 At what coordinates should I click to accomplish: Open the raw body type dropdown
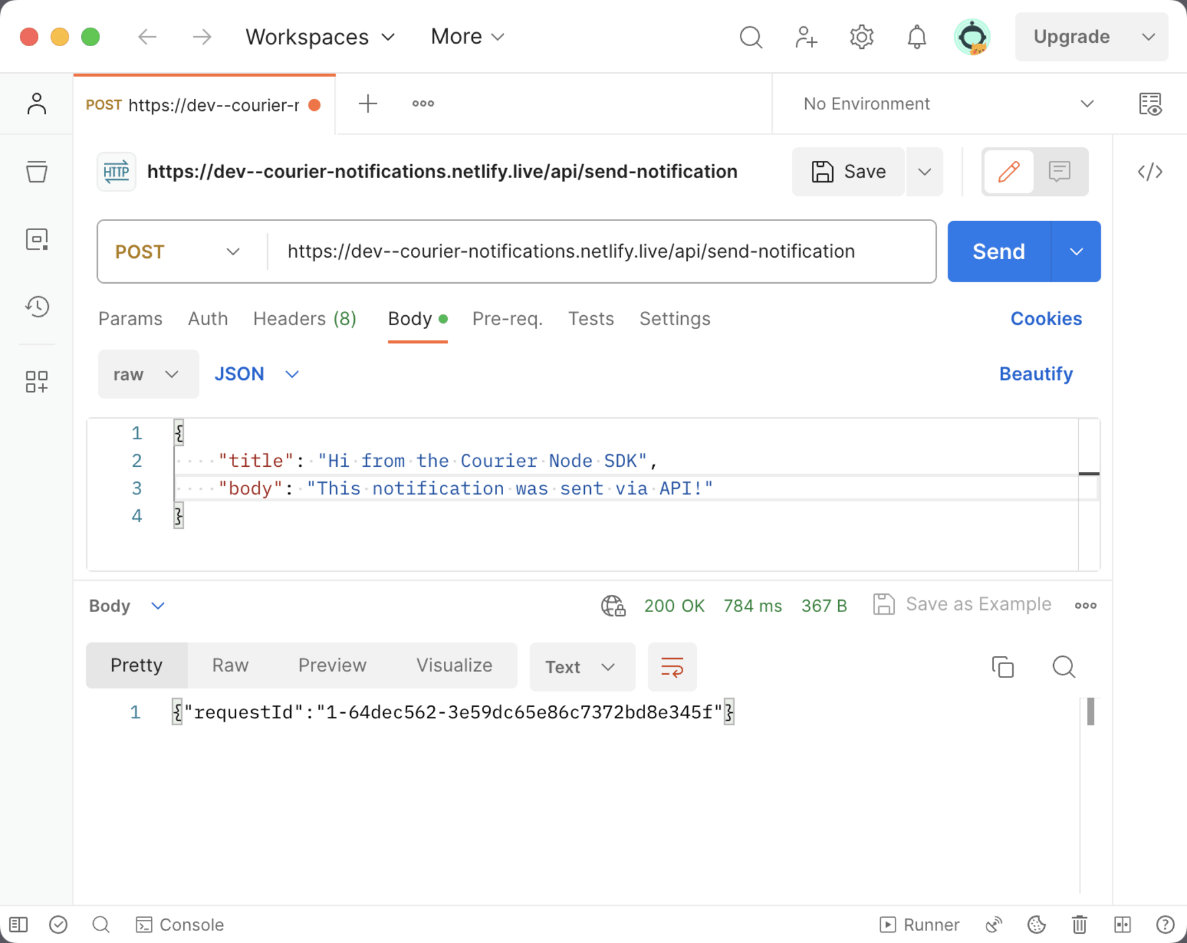coord(148,374)
